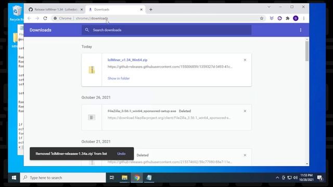Open File Explorer from the taskbar
Viewport: 333px width, 187px height.
click(x=124, y=178)
